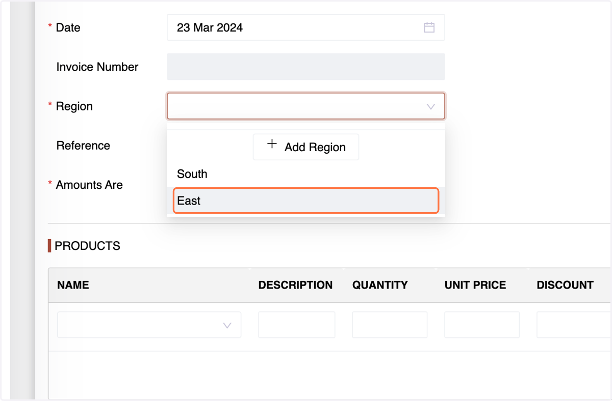The image size is (612, 401).
Task: Open the calendar icon in Date field
Action: point(429,27)
